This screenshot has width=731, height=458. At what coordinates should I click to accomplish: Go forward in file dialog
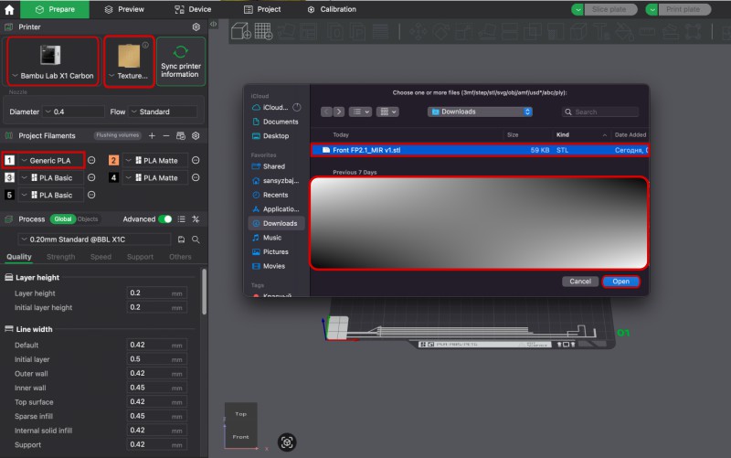point(339,112)
